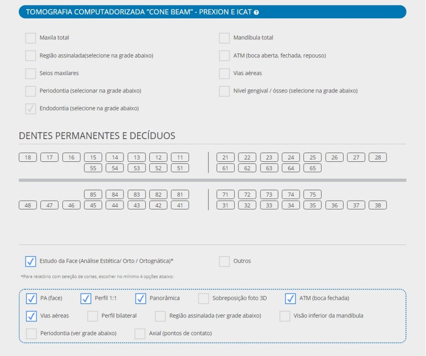Choose deciduous tooth 74
The width and height of the screenshot is (426, 356).
pyautogui.click(x=291, y=195)
